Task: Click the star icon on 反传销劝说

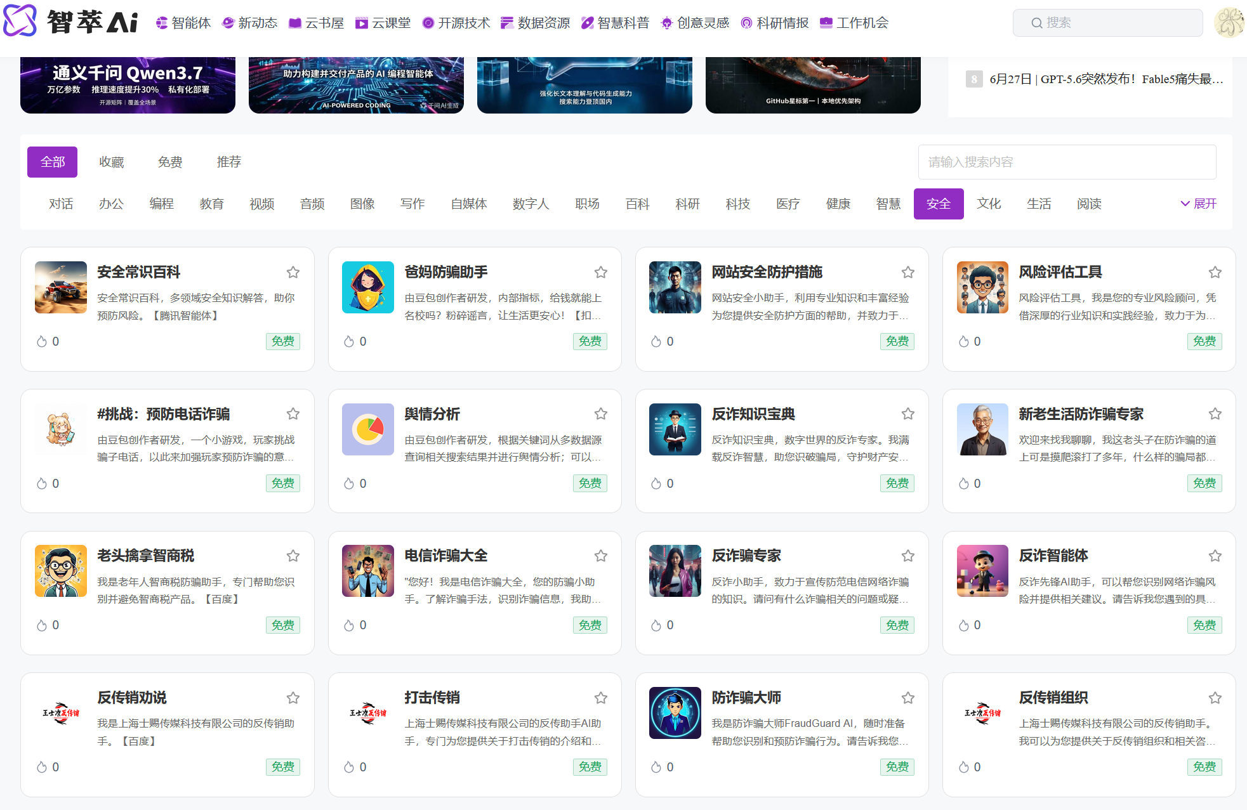Action: tap(293, 698)
